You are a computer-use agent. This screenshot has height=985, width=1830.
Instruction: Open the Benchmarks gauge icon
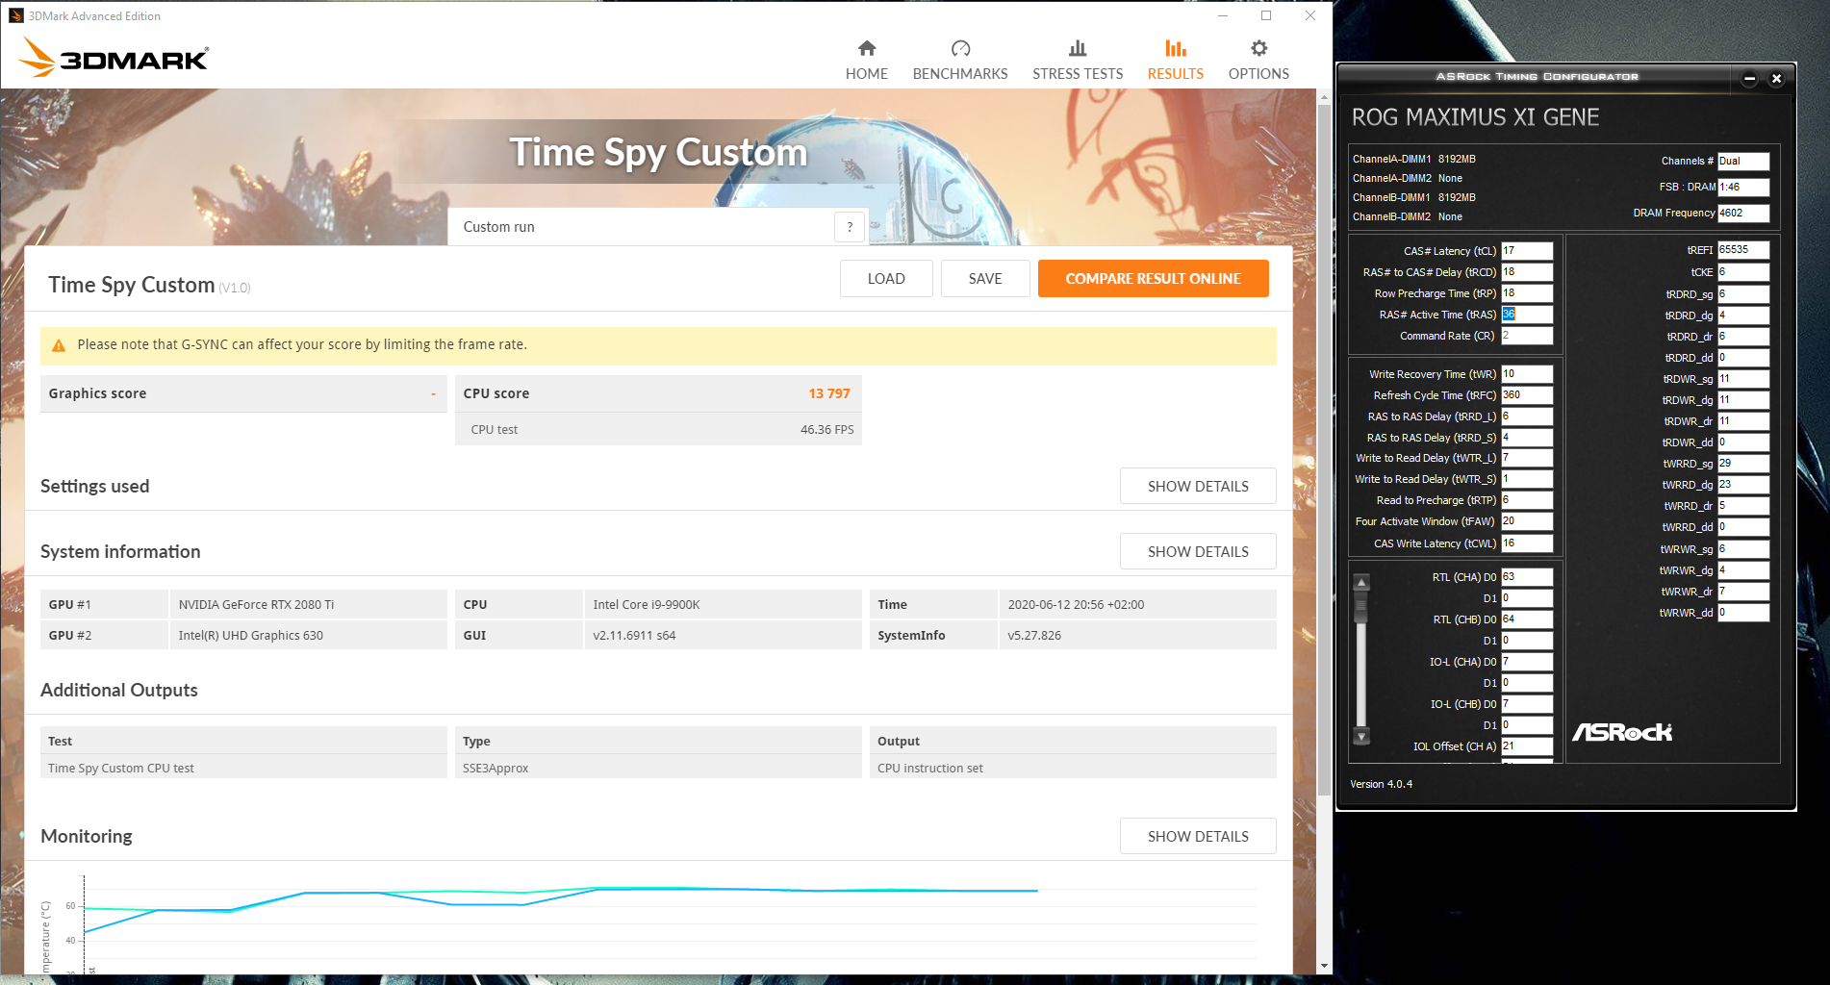[x=960, y=48]
